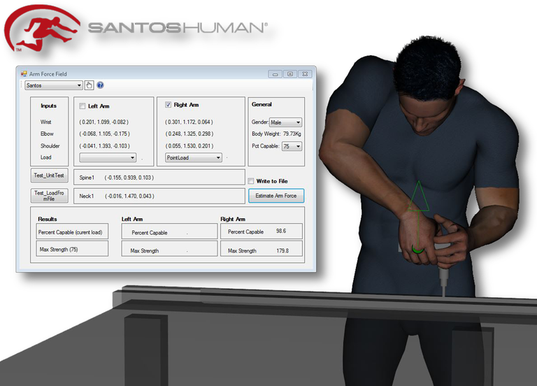This screenshot has height=386, width=537.
Task: Minimize the Arm Force Field window
Action: [275, 73]
